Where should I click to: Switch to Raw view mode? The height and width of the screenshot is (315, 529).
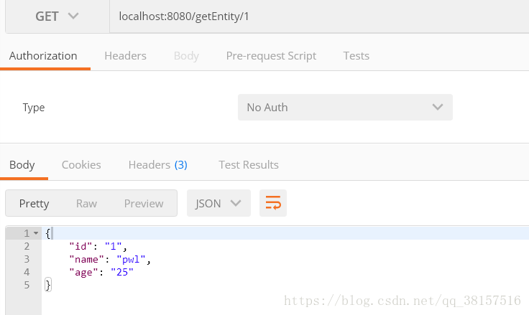(86, 203)
